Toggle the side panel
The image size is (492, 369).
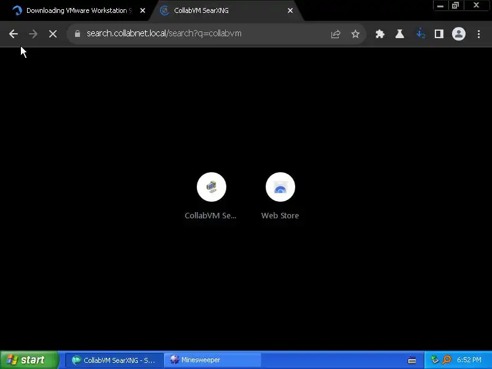click(438, 34)
